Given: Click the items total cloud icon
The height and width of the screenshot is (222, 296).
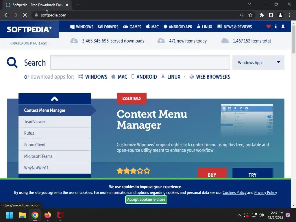Looking at the screenshot, I should [x=225, y=41].
